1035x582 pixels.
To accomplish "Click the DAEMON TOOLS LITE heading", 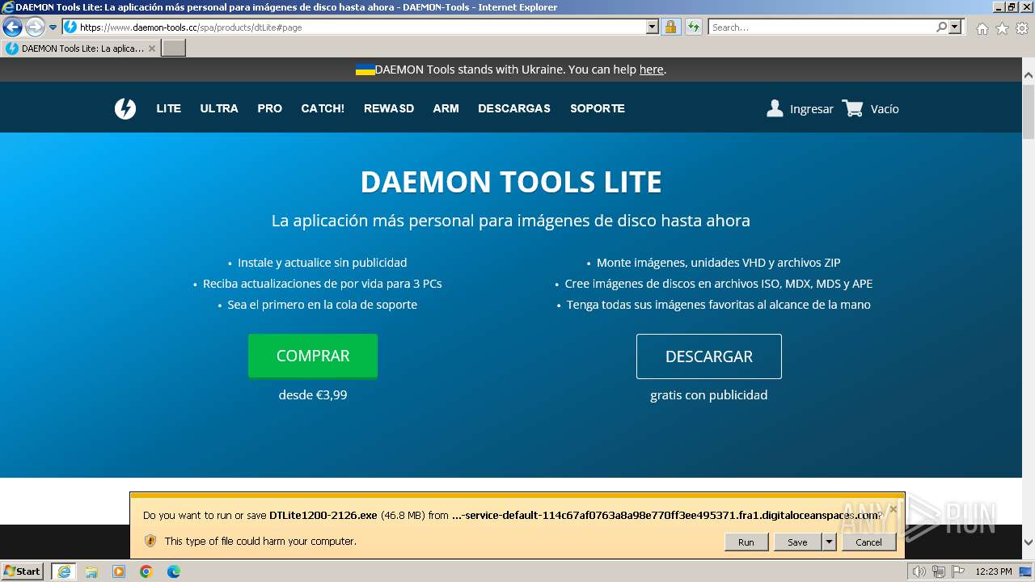I will [511, 182].
